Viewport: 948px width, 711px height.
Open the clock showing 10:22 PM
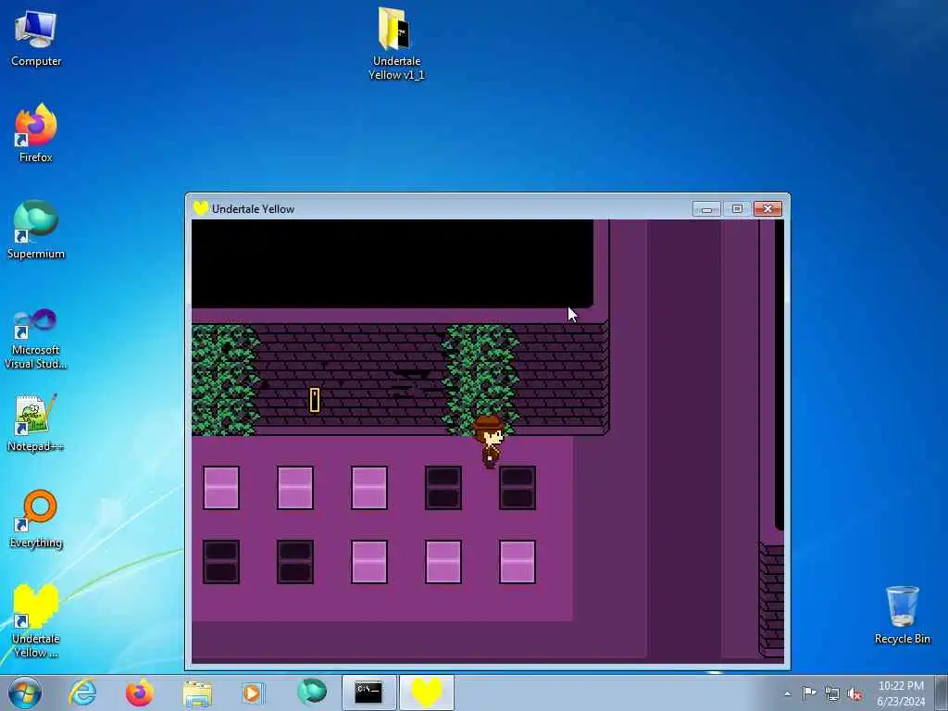tap(901, 692)
